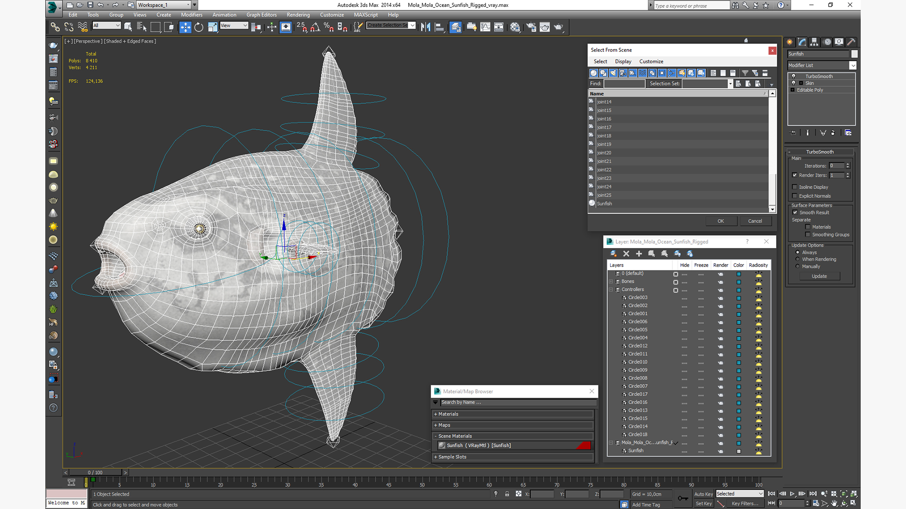
Task: Click Play Animation button
Action: click(792, 493)
